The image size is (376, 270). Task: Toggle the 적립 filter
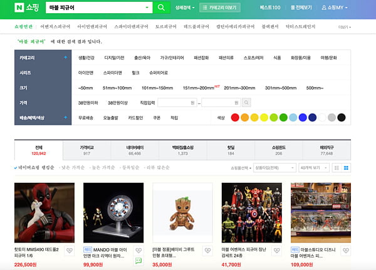pos(174,118)
